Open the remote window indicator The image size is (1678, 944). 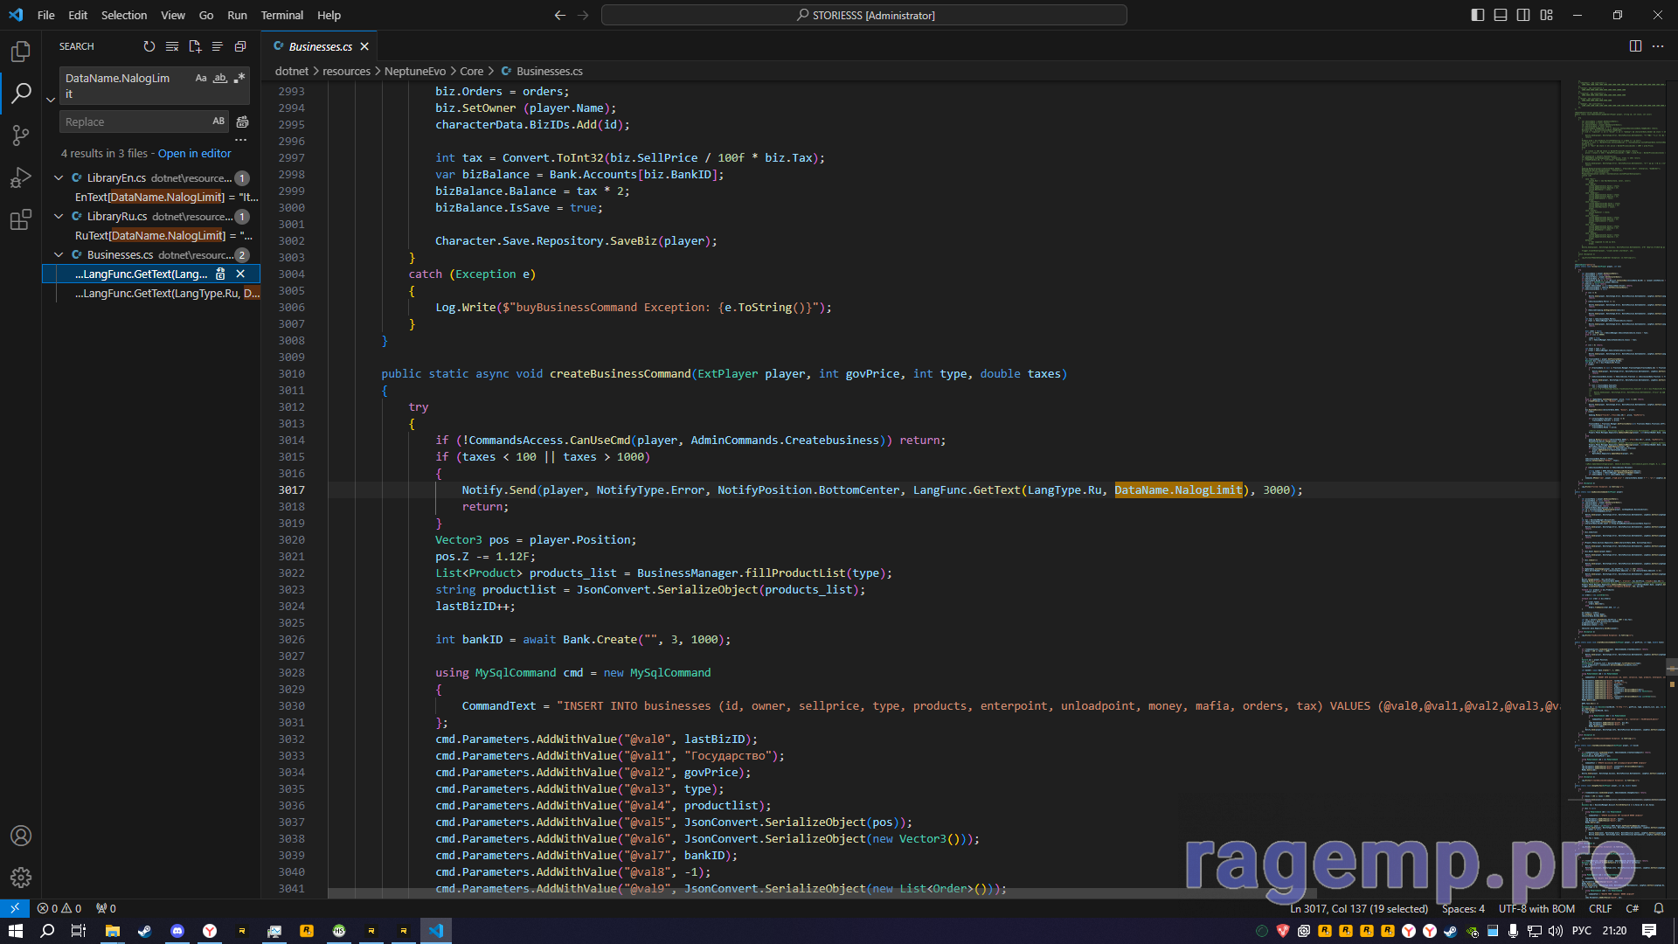click(15, 908)
